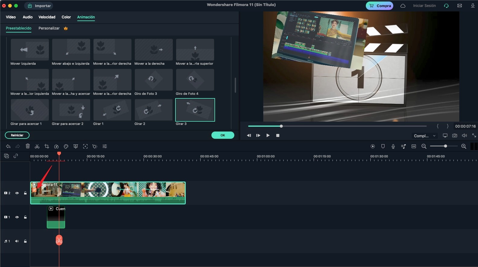Record voiceover with microphone icon
This screenshot has height=267, width=478.
[393, 146]
